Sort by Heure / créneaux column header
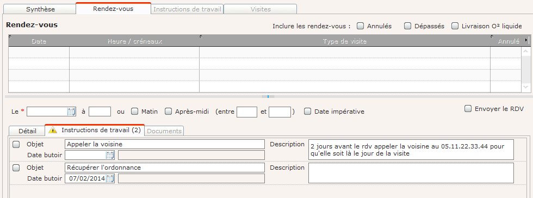Viewport: 533px width, 198px height. click(x=134, y=41)
